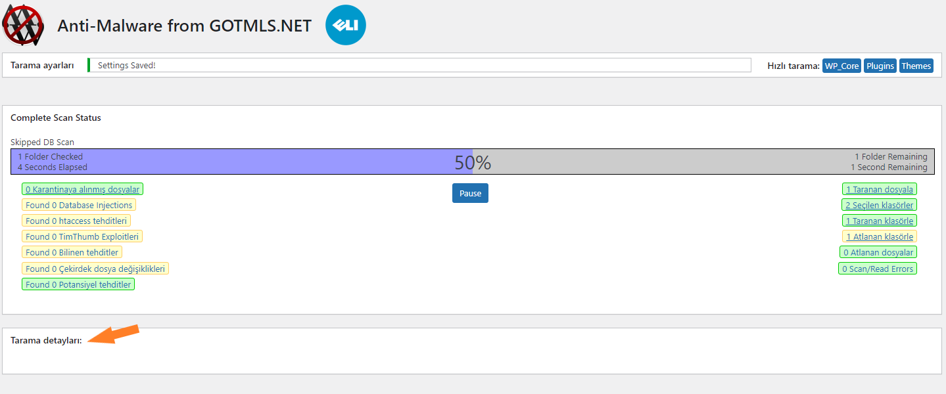
Task: Open Found 0 TimThumb Exploitleri
Action: click(x=82, y=236)
